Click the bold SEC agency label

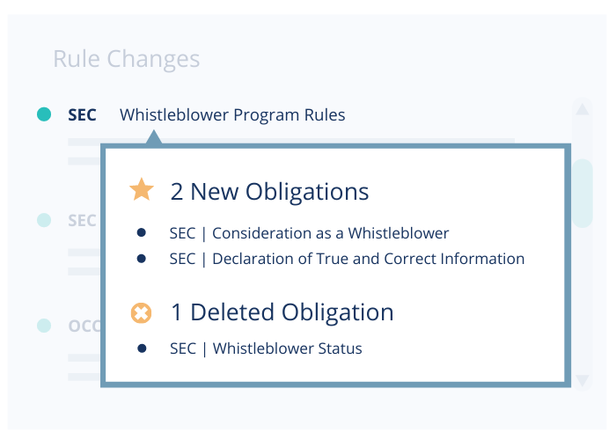coord(82,115)
